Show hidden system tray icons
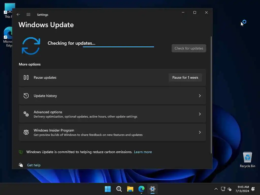Screen dimensions: 260x195 coord(216,189)
